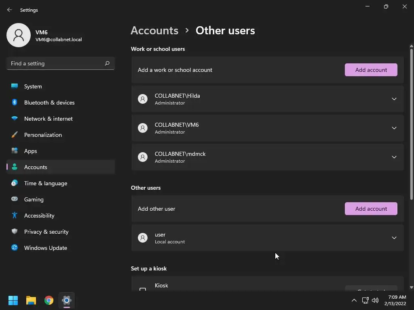The image size is (414, 310).
Task: Click the back arrow in Settings
Action: (x=10, y=10)
